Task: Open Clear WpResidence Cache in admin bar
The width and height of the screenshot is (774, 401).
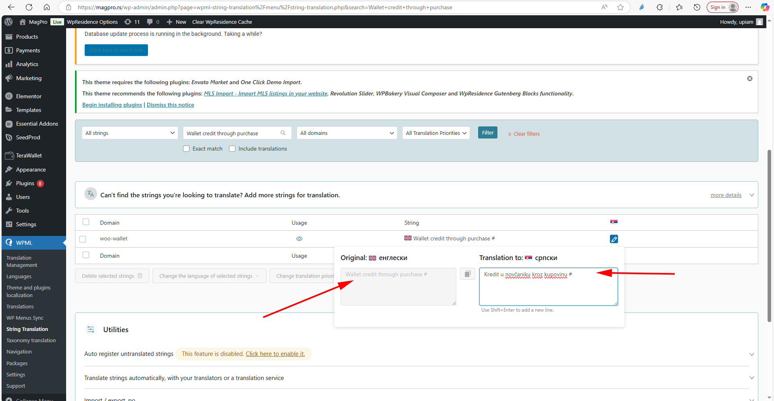Action: coord(222,22)
